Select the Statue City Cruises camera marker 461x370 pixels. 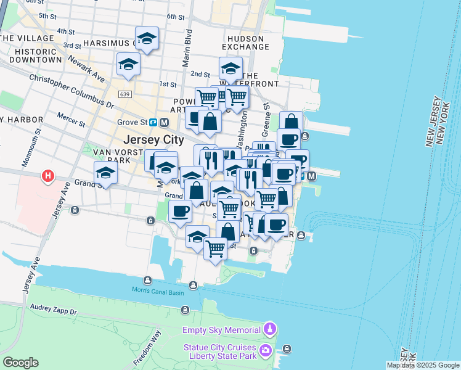coord(266,351)
